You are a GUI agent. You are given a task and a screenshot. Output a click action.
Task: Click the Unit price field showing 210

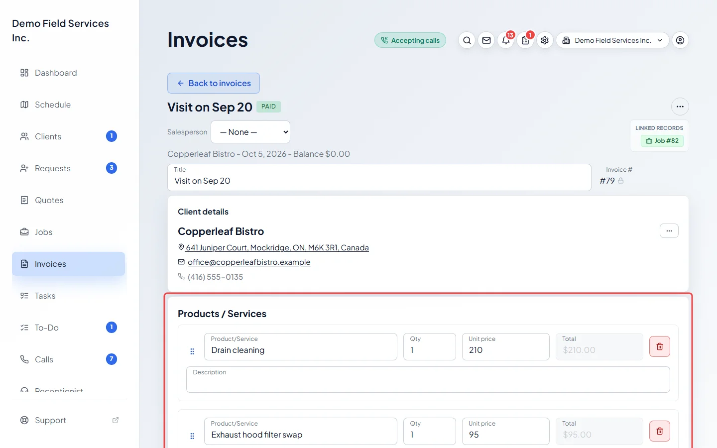(x=506, y=346)
